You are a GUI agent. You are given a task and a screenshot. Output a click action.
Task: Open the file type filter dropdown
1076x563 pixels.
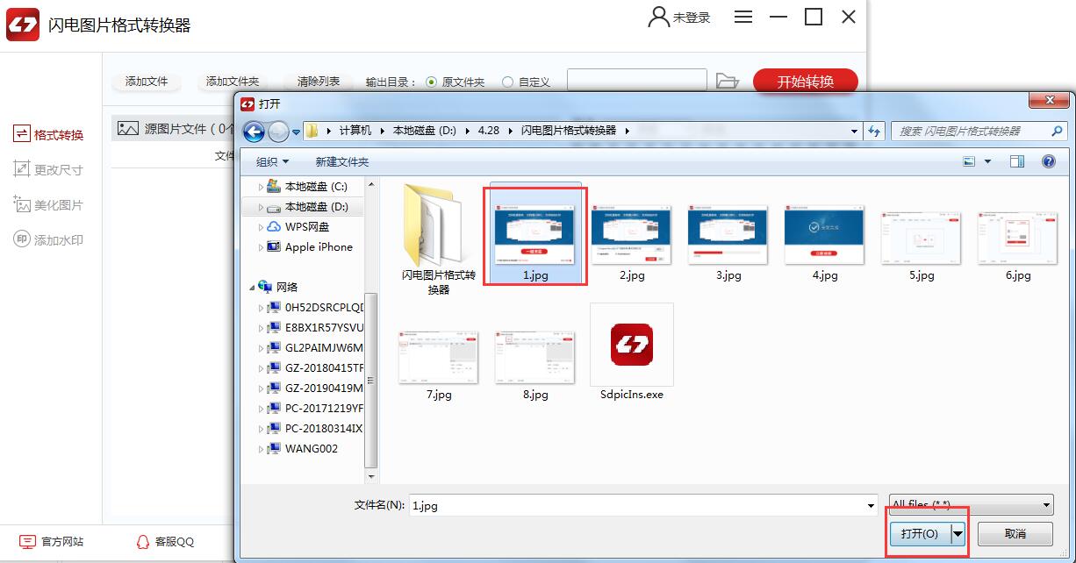tap(971, 505)
